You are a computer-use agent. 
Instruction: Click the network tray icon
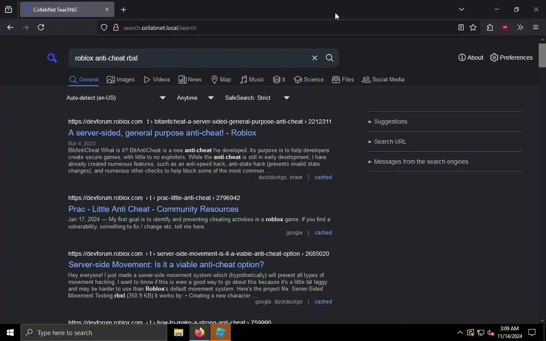[x=480, y=332]
